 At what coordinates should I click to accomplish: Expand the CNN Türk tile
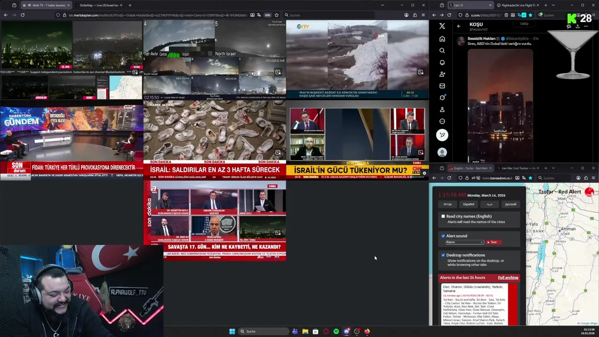(x=421, y=153)
